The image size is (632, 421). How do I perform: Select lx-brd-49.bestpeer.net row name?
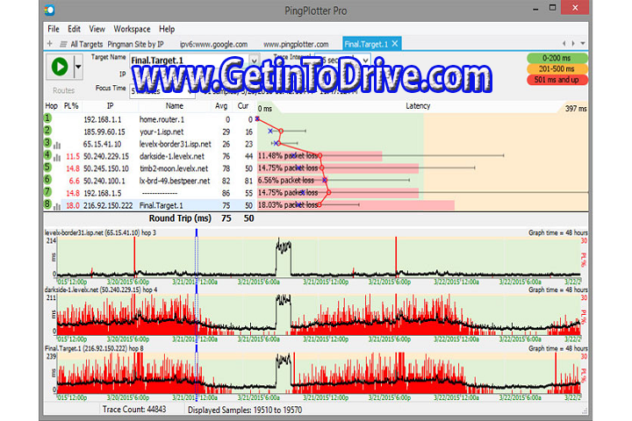coord(175,181)
